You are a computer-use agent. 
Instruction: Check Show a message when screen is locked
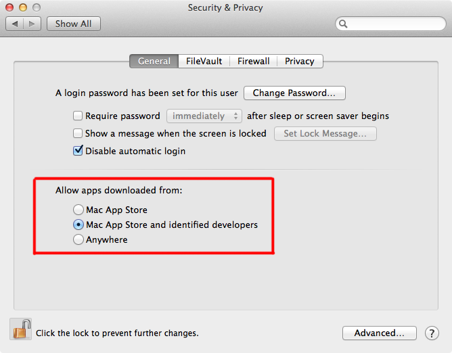78,133
